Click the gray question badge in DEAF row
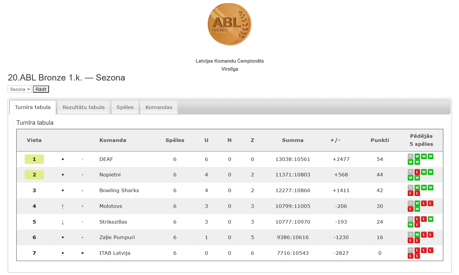The image size is (459, 275). coord(410,157)
